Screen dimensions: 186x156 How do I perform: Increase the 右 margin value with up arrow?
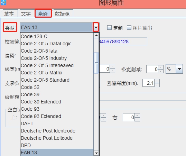(137, 115)
